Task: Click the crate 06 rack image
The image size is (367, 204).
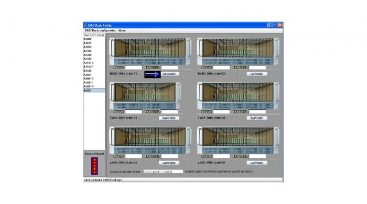Action: click(x=238, y=140)
